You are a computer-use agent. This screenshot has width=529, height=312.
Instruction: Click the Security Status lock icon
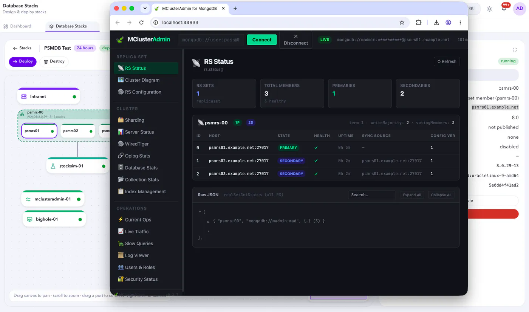click(x=121, y=279)
